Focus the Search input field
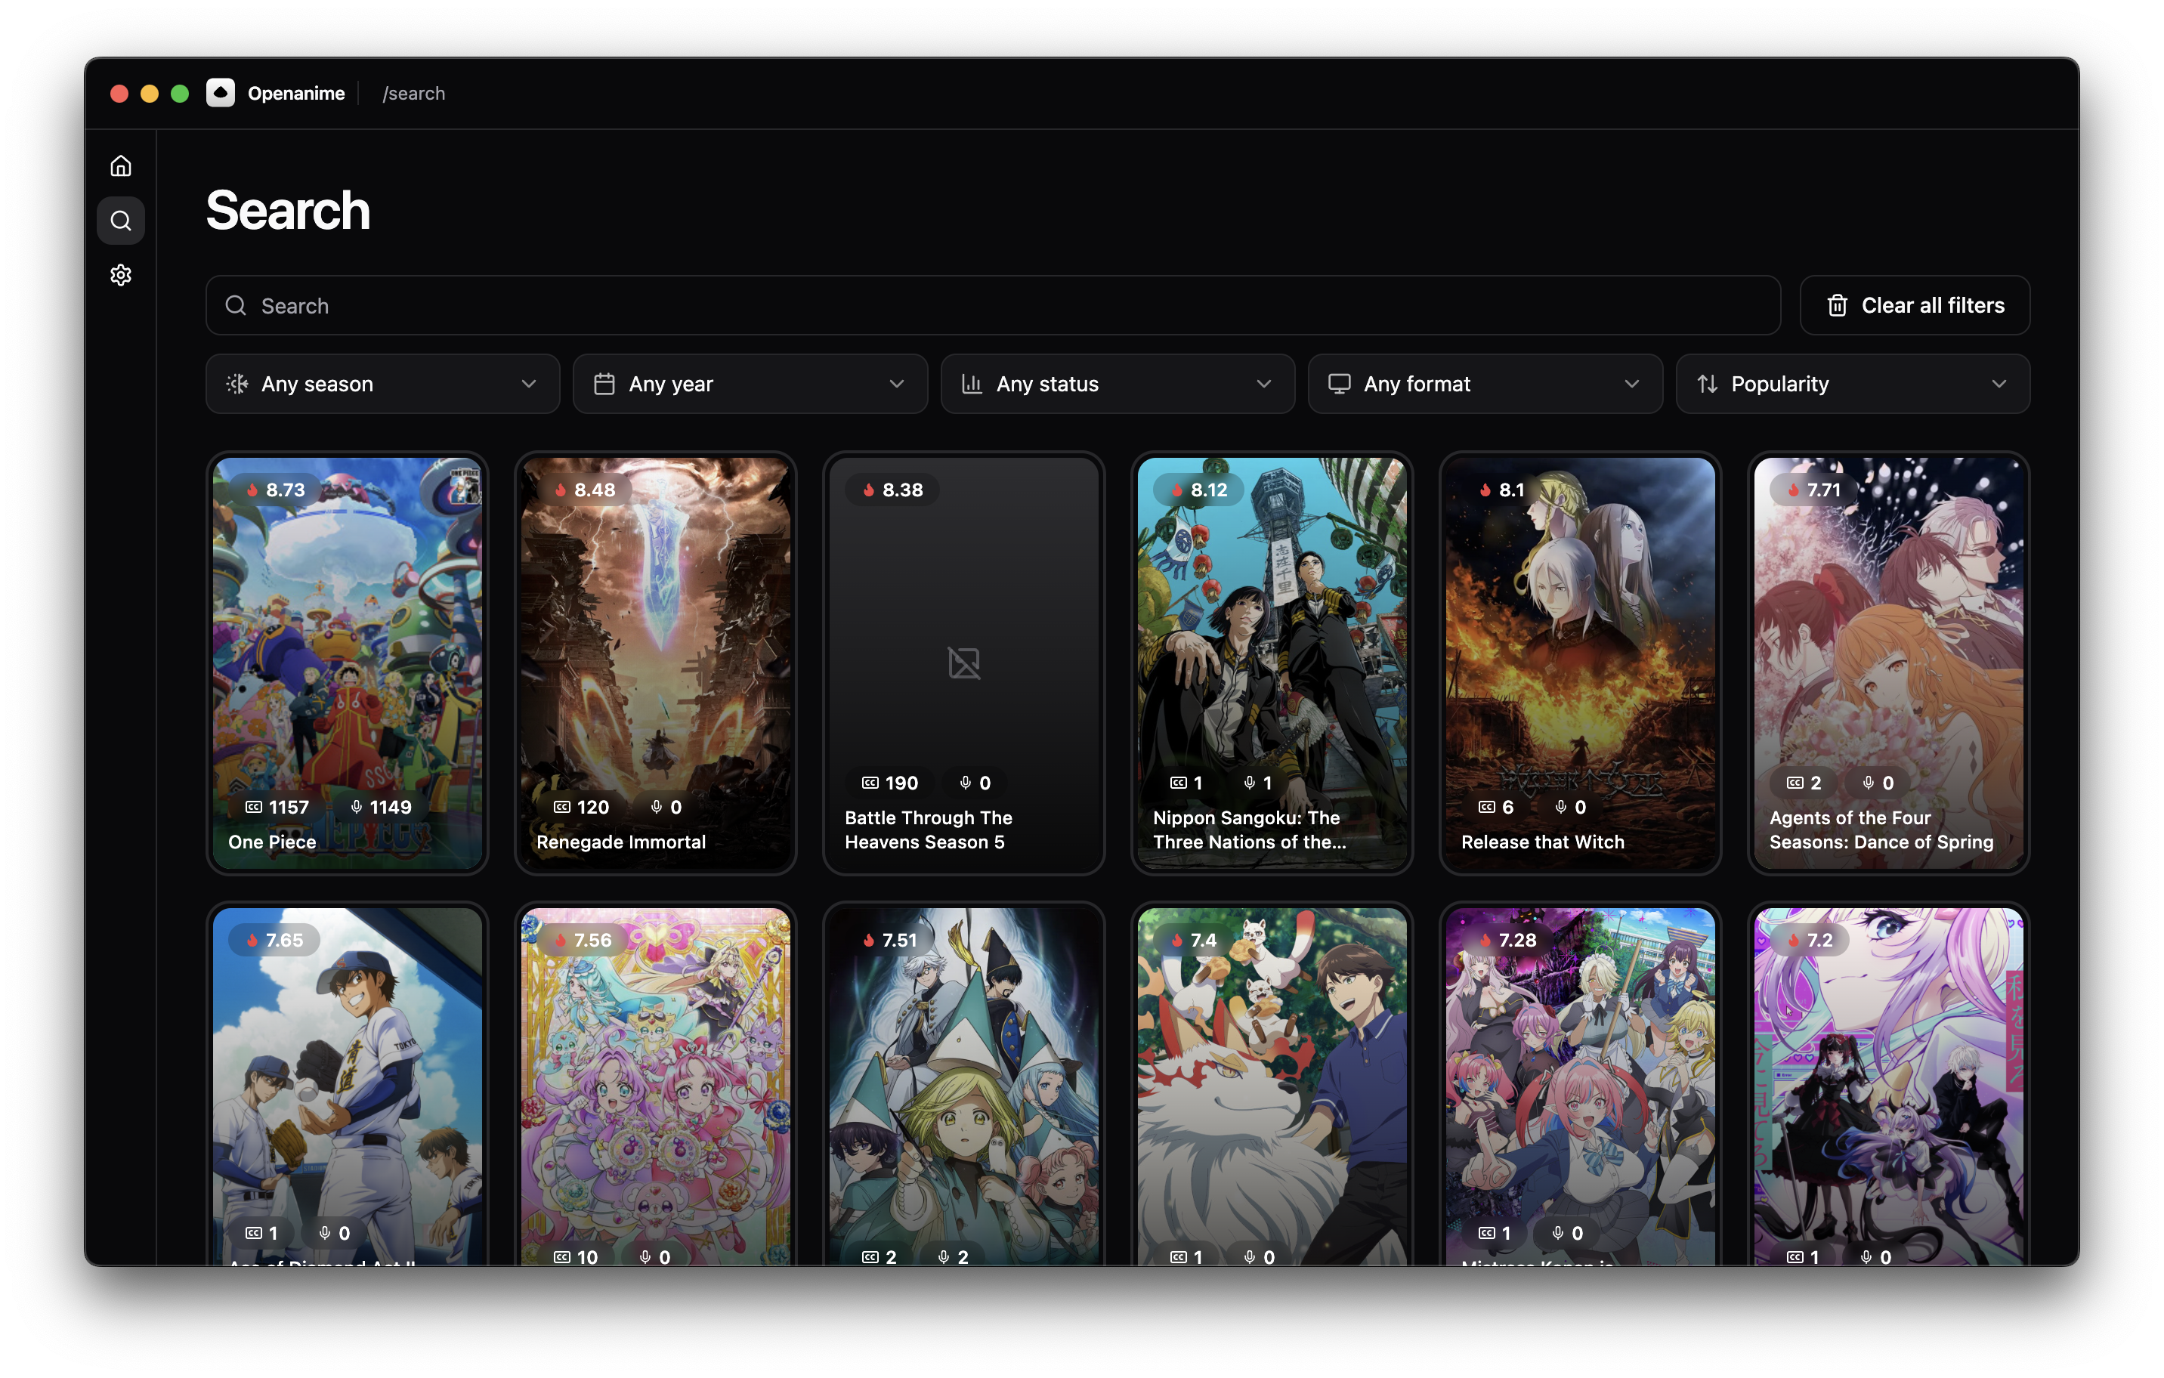 point(992,305)
